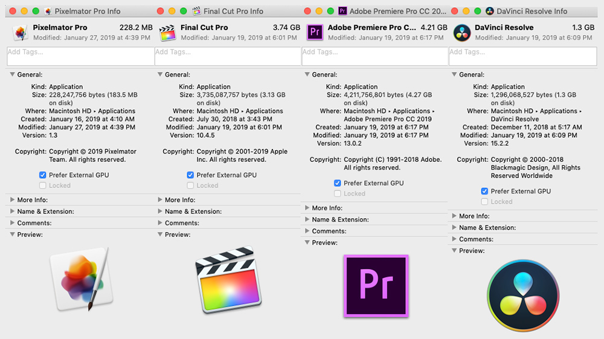This screenshot has width=604, height=339.
Task: Click created date December 11, 2018 at 5:17 AM
Action: tap(536, 127)
